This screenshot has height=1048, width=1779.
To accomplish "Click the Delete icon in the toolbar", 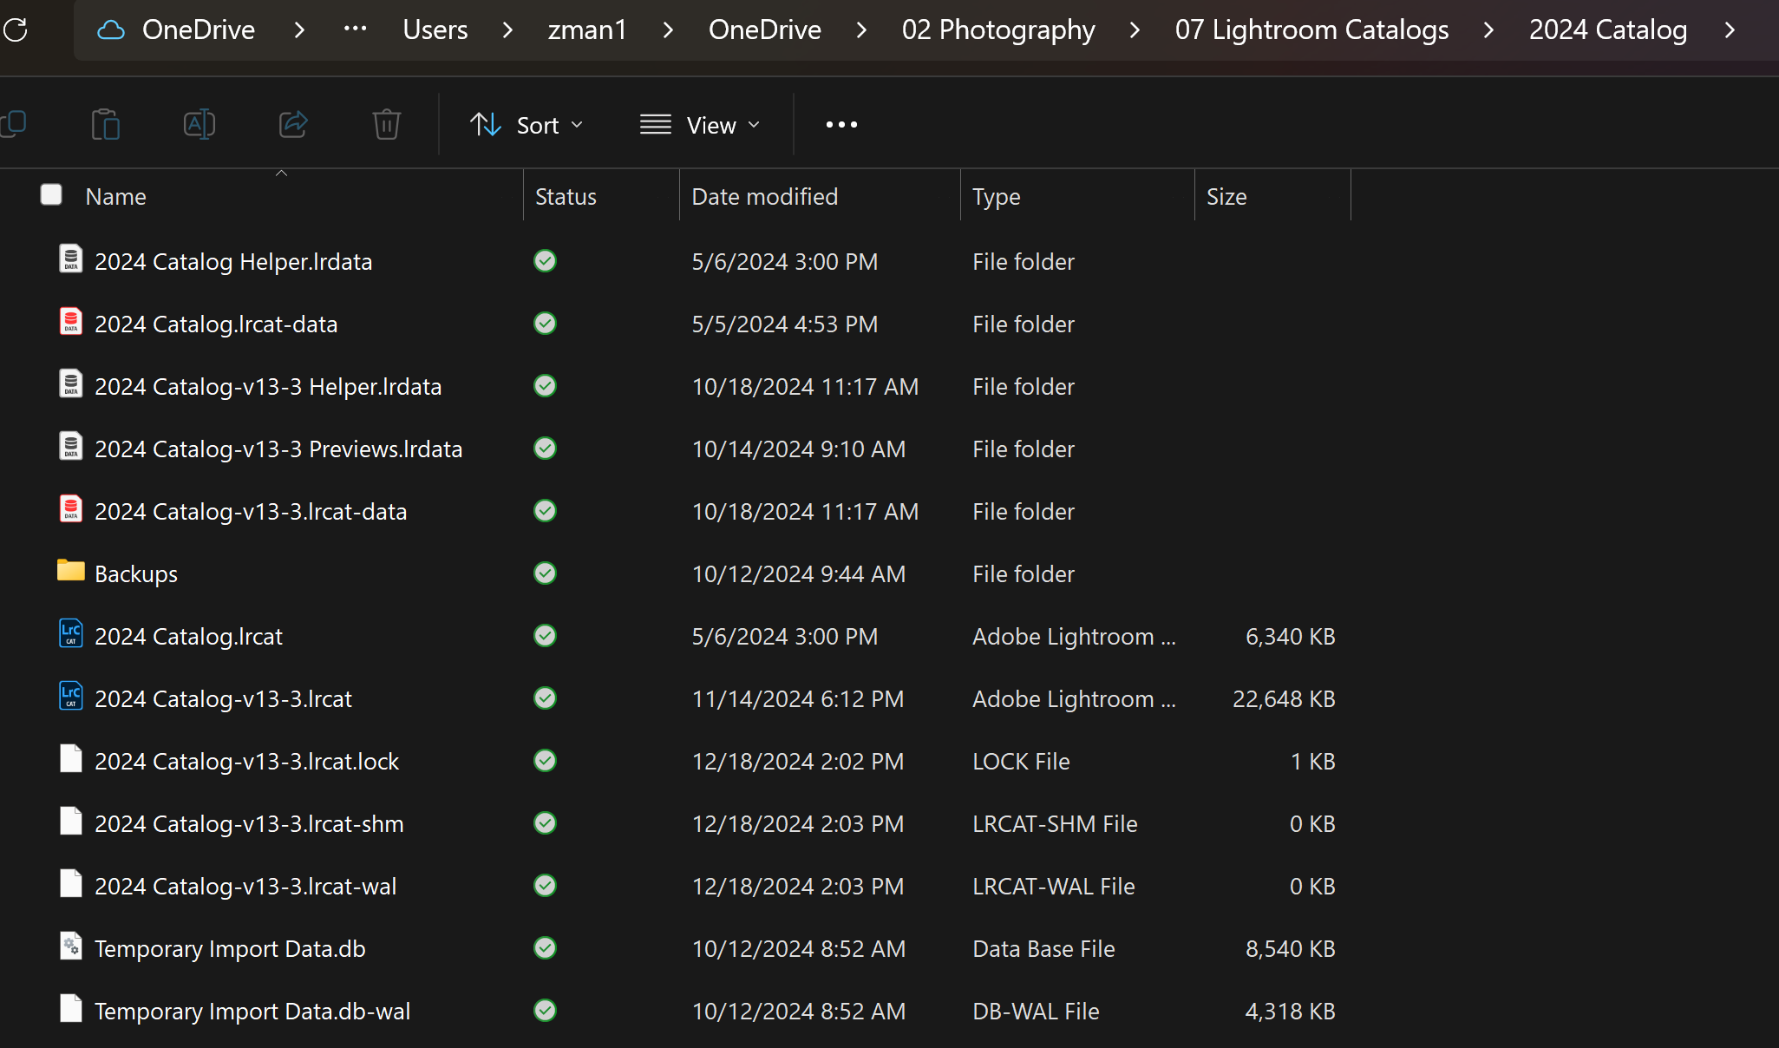I will coord(386,124).
